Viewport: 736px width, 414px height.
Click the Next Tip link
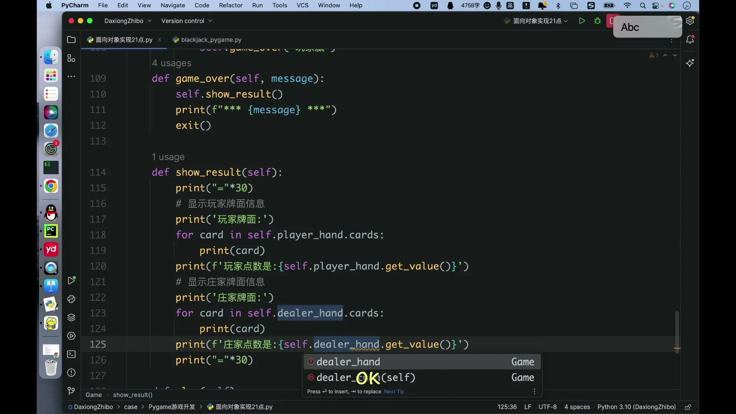394,391
